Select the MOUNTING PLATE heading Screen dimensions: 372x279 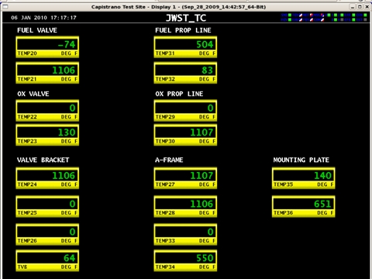pyautogui.click(x=301, y=160)
